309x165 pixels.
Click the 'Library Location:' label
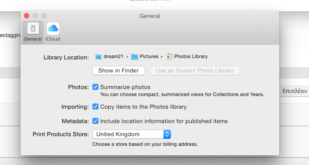point(66,58)
